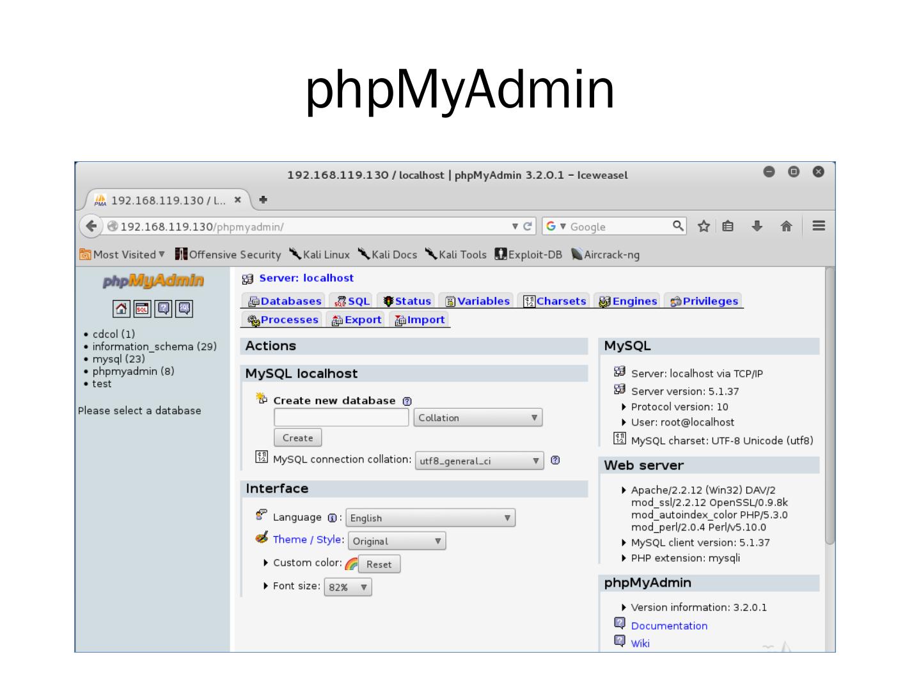Image resolution: width=921 pixels, height=691 pixels.
Task: Open the Theme / Style link
Action: pos(307,539)
